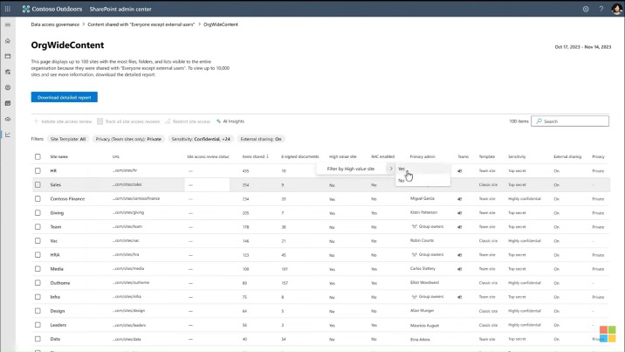Select the Vac site checkbox
Screen dimensions: 625x352
[x=38, y=241]
